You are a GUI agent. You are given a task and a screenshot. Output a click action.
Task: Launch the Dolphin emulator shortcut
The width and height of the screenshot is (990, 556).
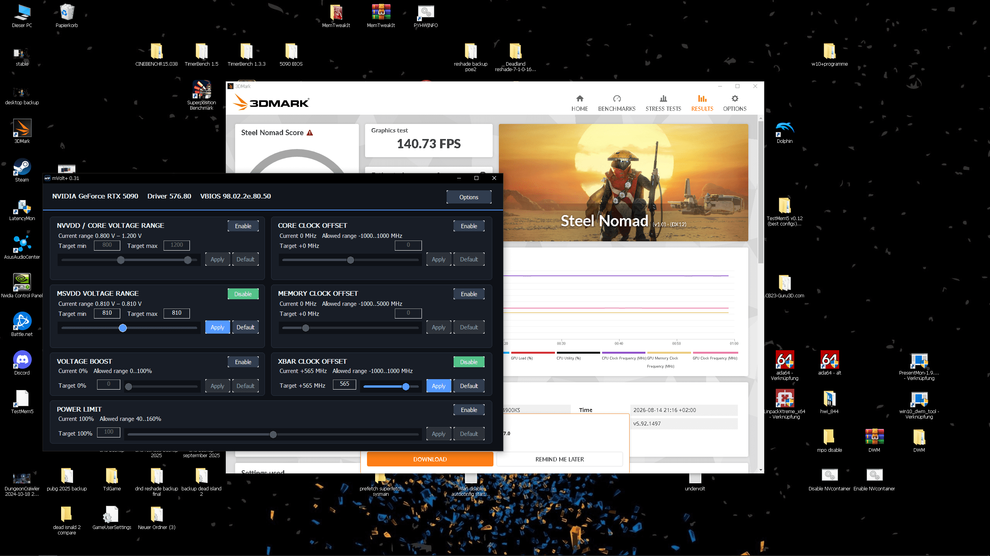[785, 132]
